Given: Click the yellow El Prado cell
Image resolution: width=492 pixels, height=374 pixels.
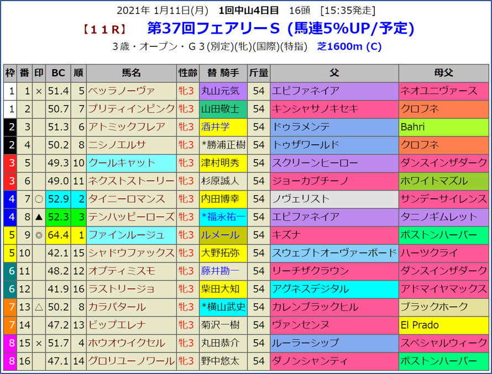Looking at the screenshot, I should (443, 325).
